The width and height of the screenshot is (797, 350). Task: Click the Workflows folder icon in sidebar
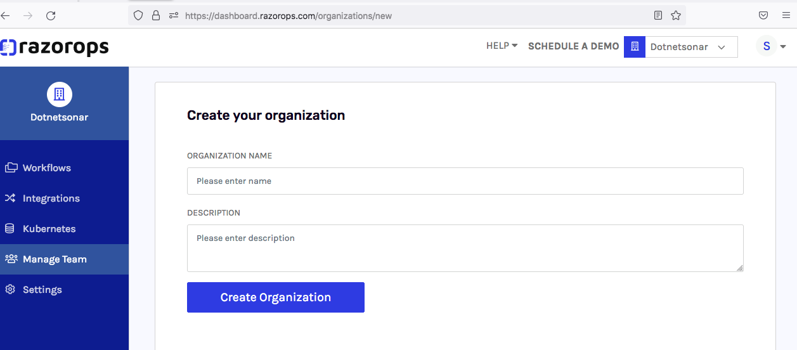pyautogui.click(x=11, y=168)
